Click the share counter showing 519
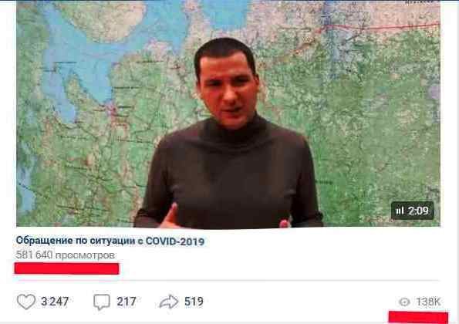459x324 pixels. (194, 302)
